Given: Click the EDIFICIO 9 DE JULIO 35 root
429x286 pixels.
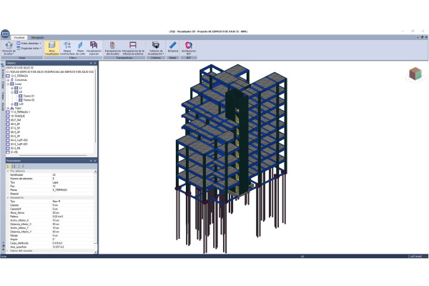Looking at the screenshot, I should (20, 68).
